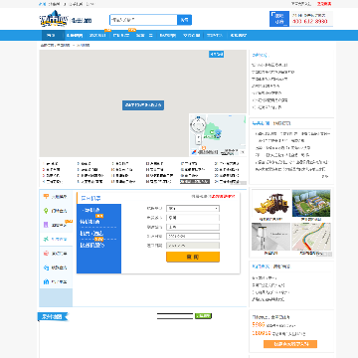
Task: Click the mini-map pan compass control
Action: point(199,125)
